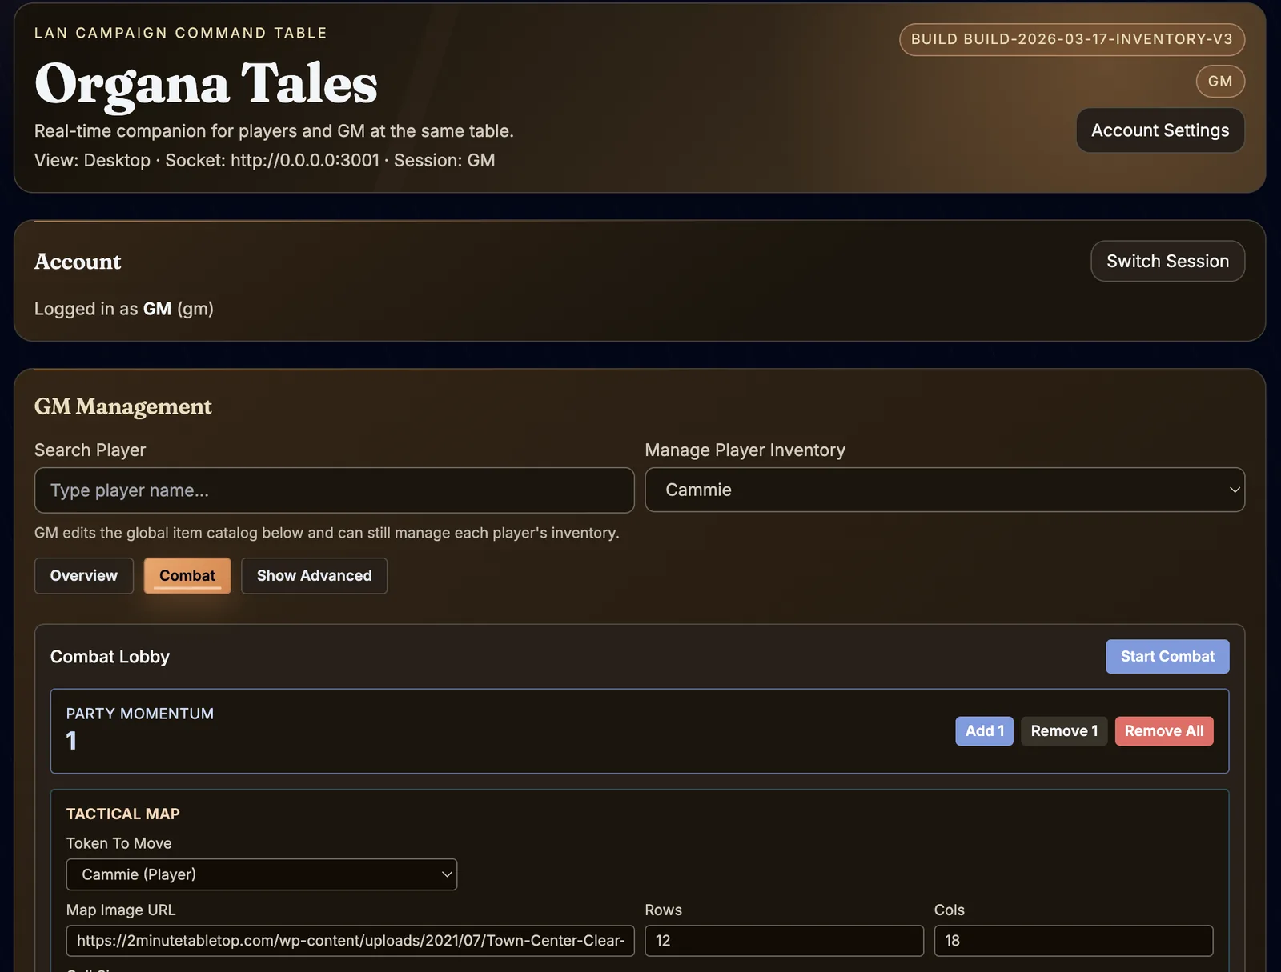Screen dimensions: 1281x972
Task: Add 1 to party momentum
Action: coord(984,731)
